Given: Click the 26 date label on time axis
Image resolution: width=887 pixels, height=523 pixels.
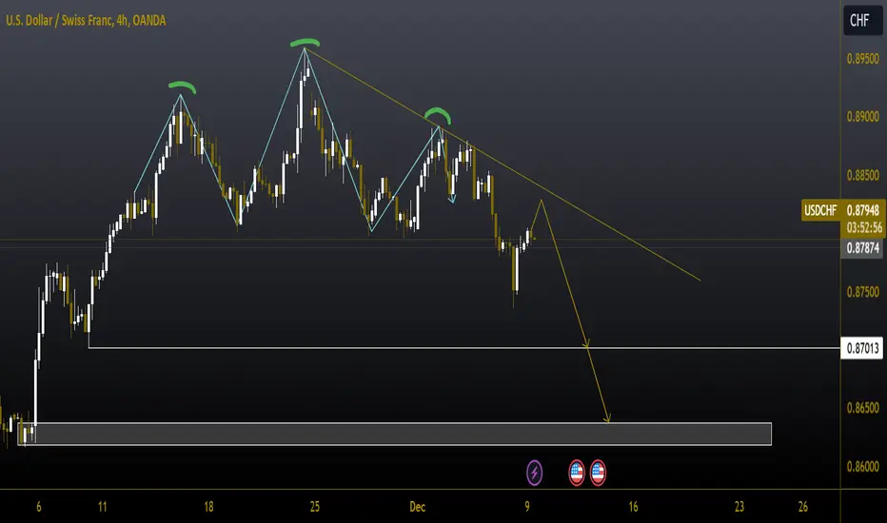Looking at the screenshot, I should (802, 507).
